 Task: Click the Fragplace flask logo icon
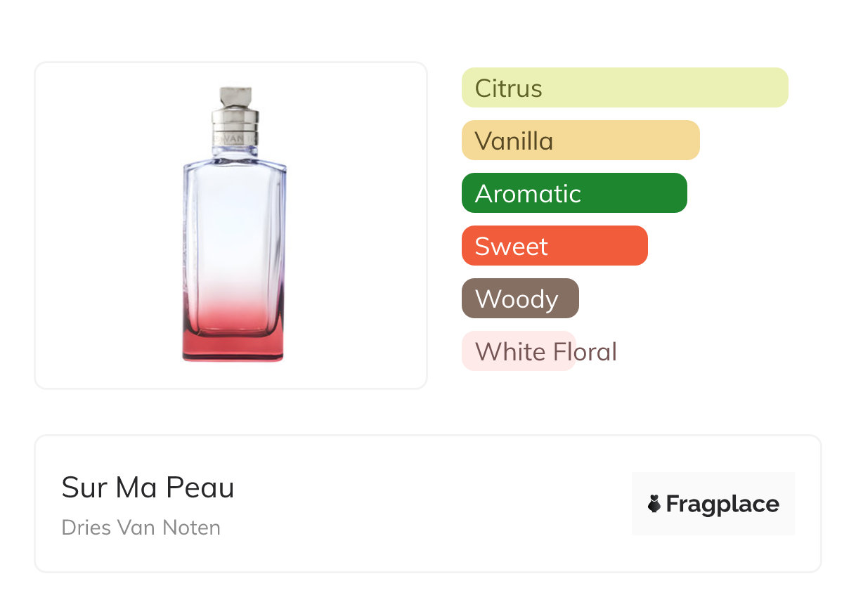(654, 504)
